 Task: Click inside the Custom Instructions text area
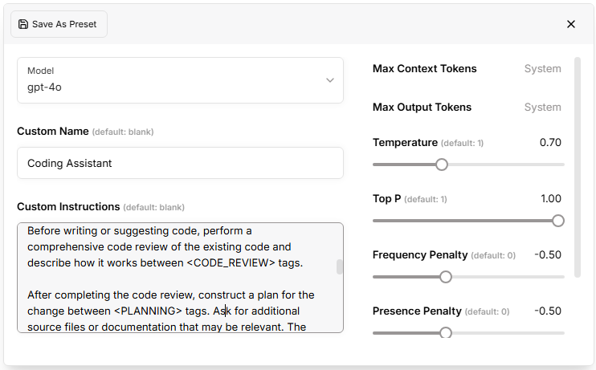(177, 277)
